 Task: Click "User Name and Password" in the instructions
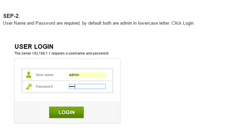tap(29, 23)
